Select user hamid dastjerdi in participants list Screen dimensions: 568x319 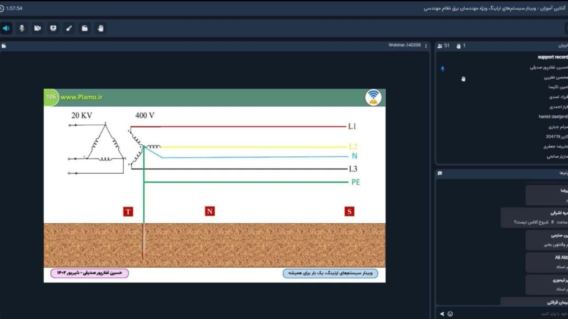pos(552,117)
